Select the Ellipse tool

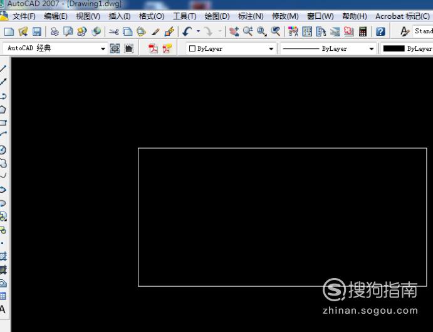(3, 190)
